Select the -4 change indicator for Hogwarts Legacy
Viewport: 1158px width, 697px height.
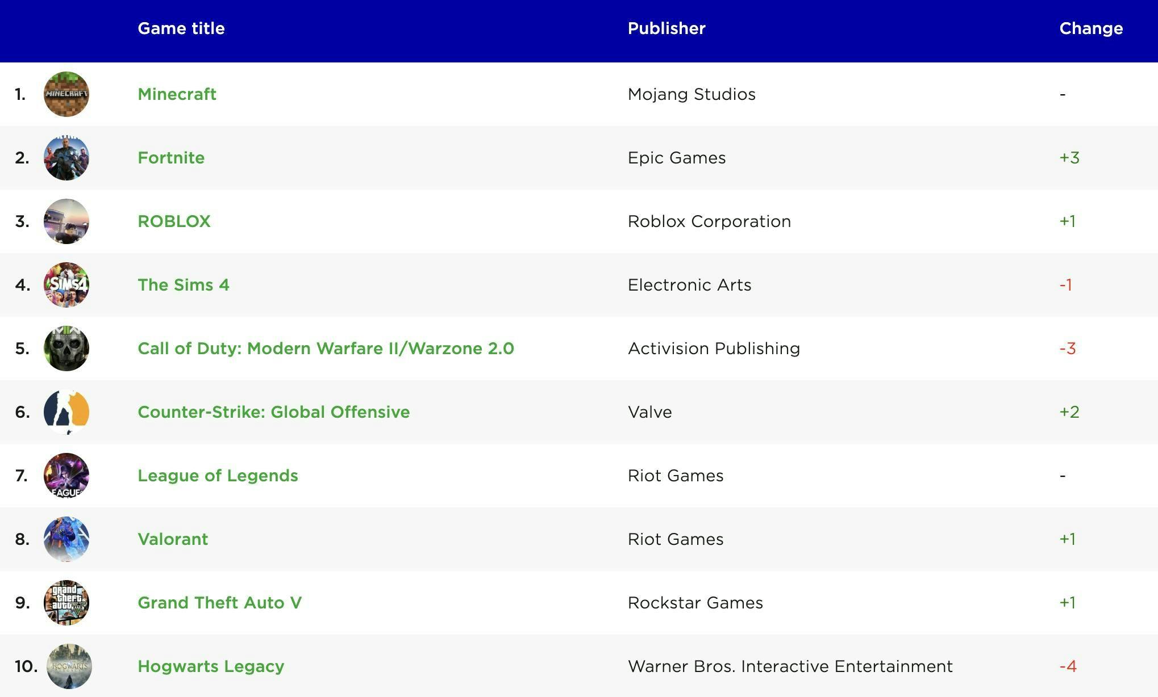(x=1069, y=666)
